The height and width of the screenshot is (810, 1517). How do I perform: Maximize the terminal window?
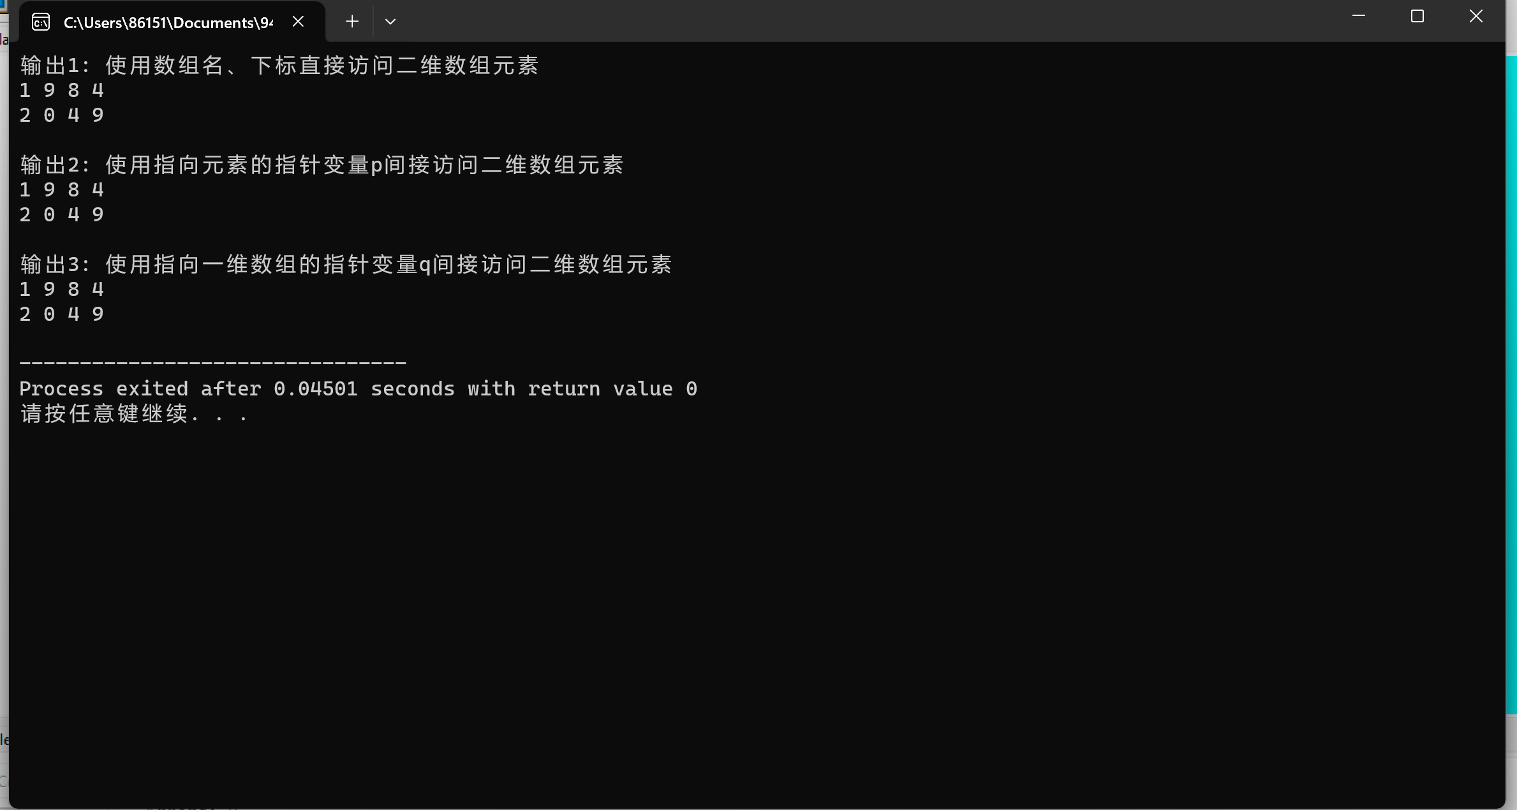[1417, 17]
